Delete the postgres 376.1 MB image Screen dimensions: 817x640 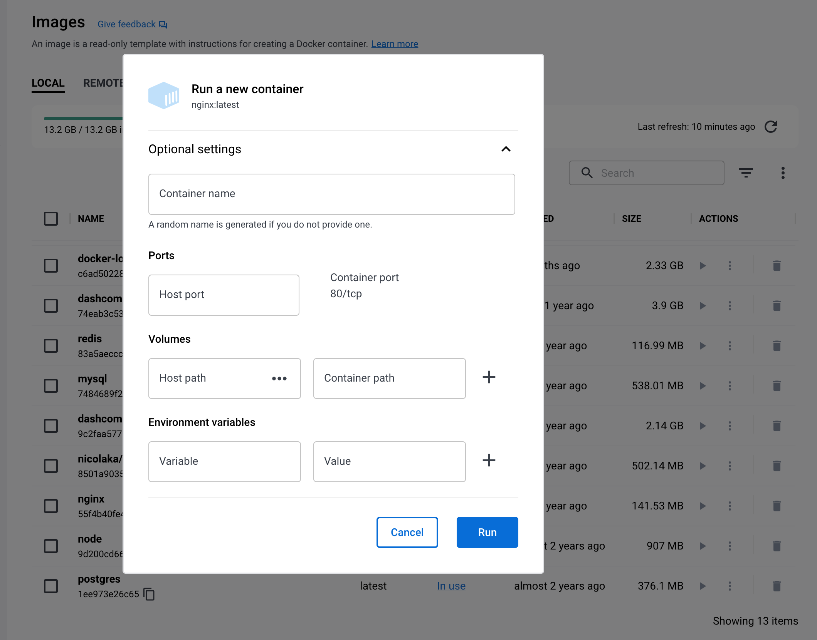point(777,586)
